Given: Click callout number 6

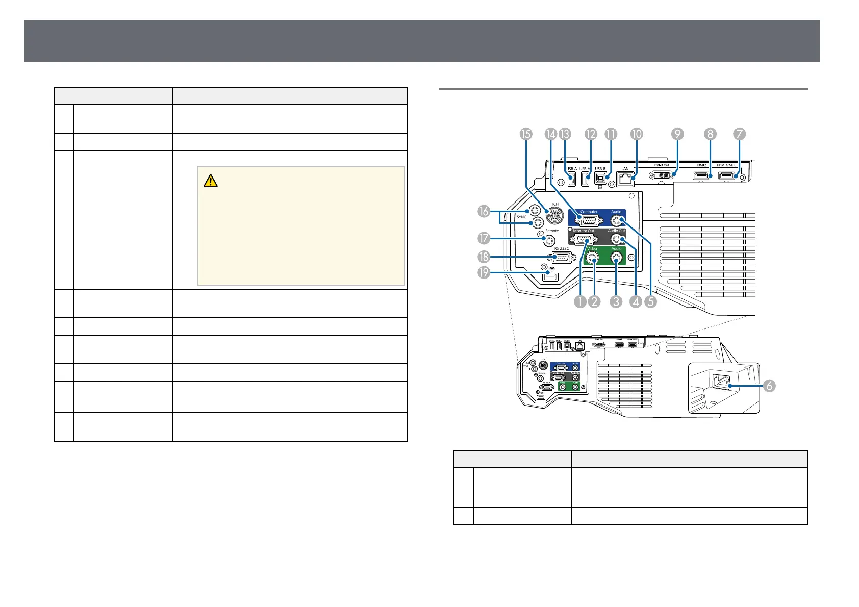Looking at the screenshot, I should [769, 386].
